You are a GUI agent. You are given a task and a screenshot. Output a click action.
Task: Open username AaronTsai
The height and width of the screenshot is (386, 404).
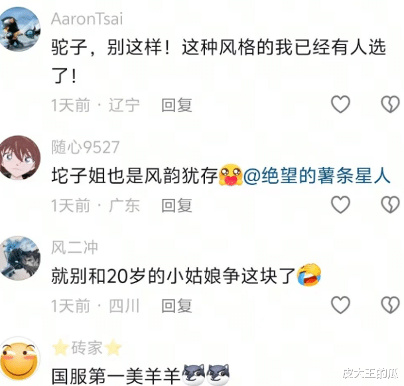click(x=87, y=19)
